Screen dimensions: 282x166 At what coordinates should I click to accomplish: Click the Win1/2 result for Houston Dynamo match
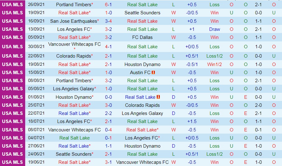pyautogui.click(x=215, y=64)
